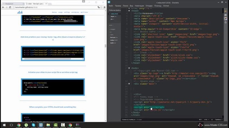229x128 pixels.
Task: Click the Brackets app icon in title bar
Action: point(109,2)
